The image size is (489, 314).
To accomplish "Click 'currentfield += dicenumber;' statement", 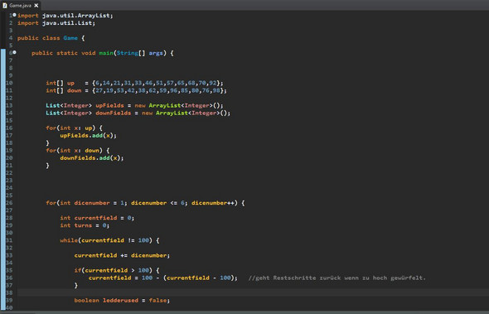I will [x=122, y=255].
